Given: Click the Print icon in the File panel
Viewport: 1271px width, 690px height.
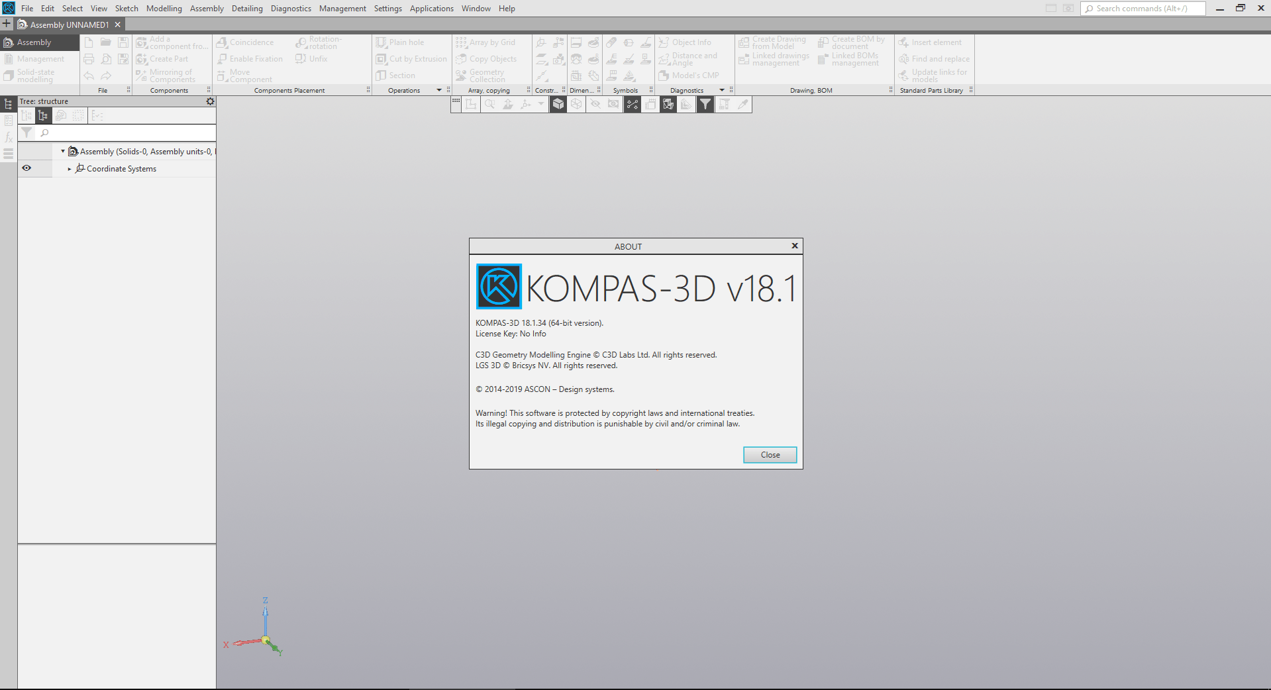Looking at the screenshot, I should click(89, 59).
